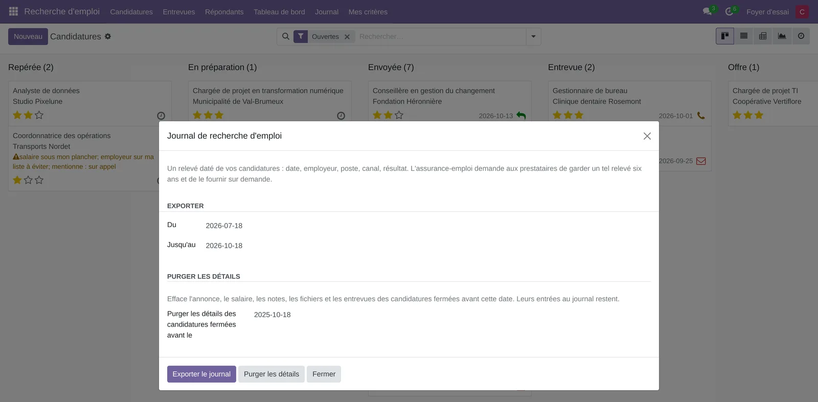The image size is (818, 402).
Task: Click the search magnifier icon
Action: [286, 36]
